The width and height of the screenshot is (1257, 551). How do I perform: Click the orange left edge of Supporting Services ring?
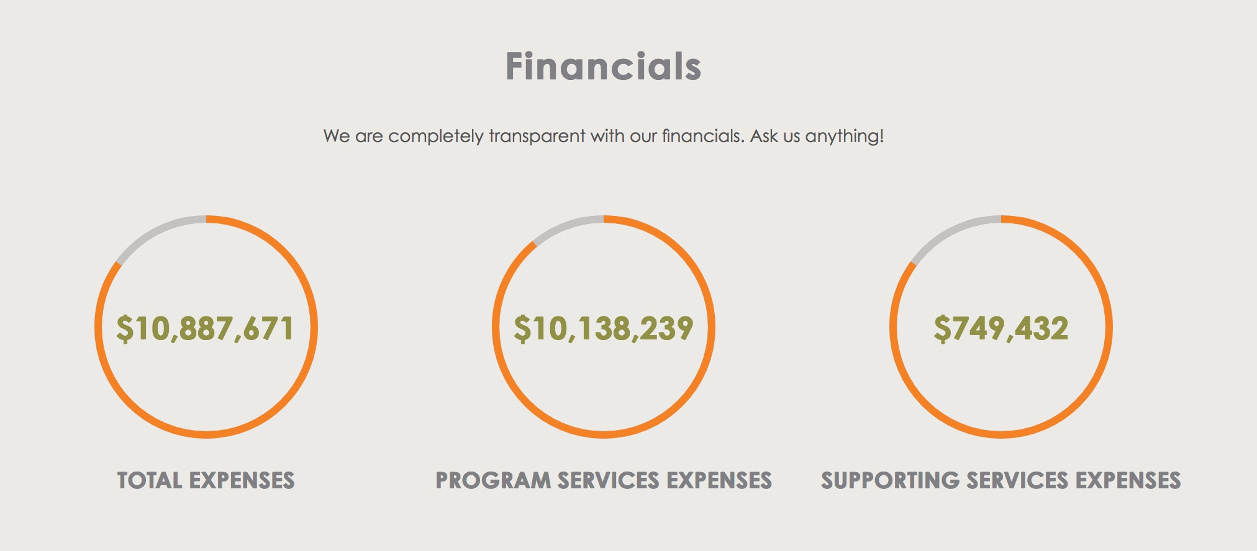click(894, 327)
